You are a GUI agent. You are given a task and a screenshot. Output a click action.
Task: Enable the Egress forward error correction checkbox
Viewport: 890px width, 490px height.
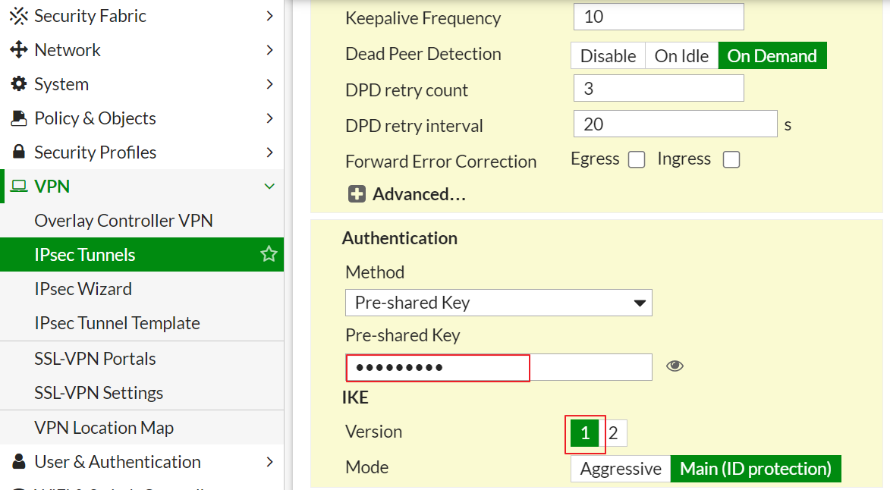tap(637, 160)
